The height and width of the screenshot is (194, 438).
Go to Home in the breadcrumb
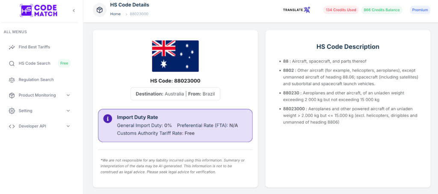point(115,14)
